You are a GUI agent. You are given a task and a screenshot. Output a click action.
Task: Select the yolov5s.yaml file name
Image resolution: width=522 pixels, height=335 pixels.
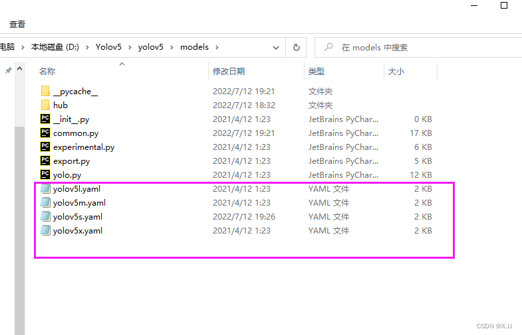[x=78, y=217]
